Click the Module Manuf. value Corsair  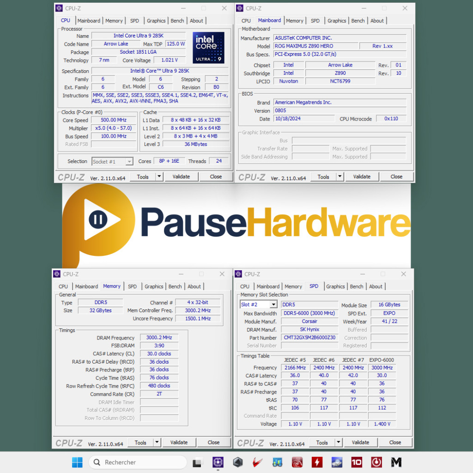[309, 321]
